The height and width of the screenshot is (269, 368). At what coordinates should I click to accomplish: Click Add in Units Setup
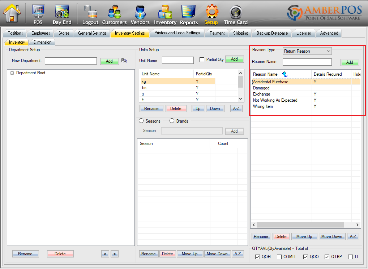(235, 59)
